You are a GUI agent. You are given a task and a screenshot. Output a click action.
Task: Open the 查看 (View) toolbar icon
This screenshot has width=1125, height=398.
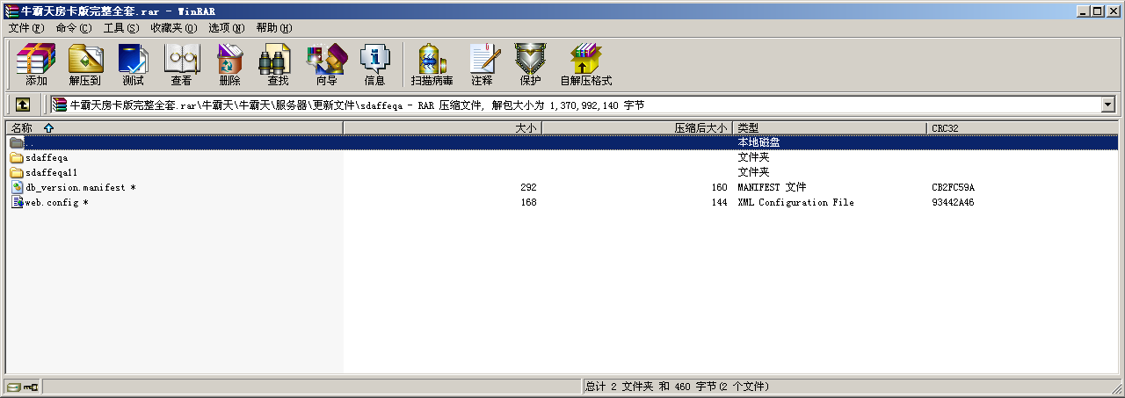click(182, 64)
